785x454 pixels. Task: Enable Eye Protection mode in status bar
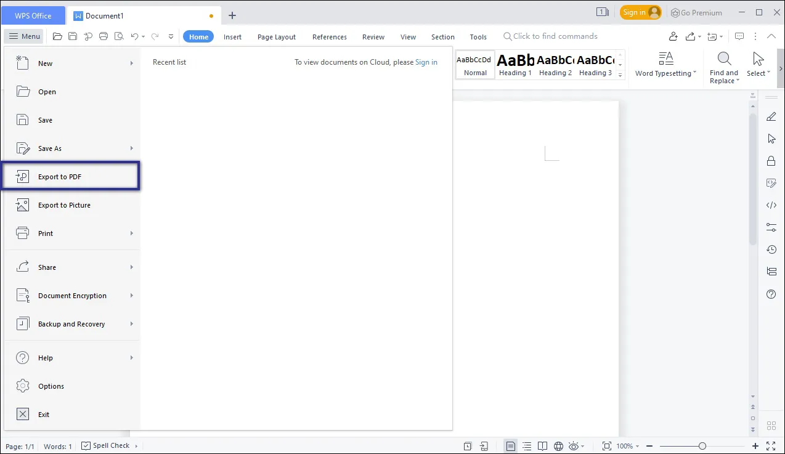coord(574,445)
